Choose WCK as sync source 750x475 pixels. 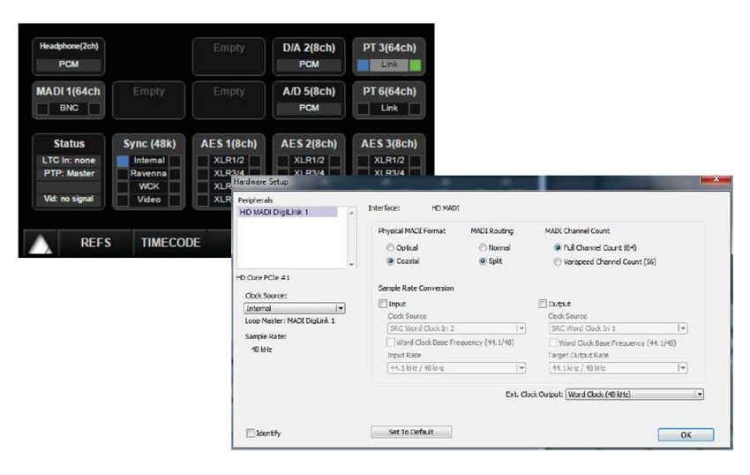pyautogui.click(x=149, y=186)
